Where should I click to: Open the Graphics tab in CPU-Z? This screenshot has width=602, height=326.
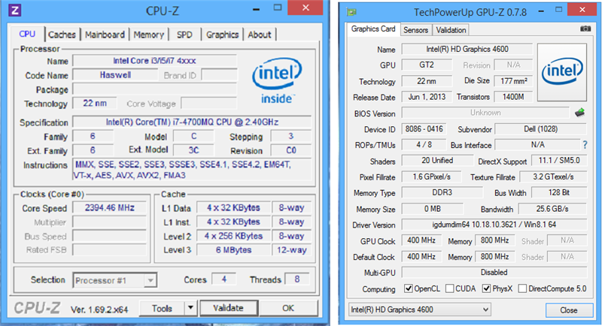[222, 35]
